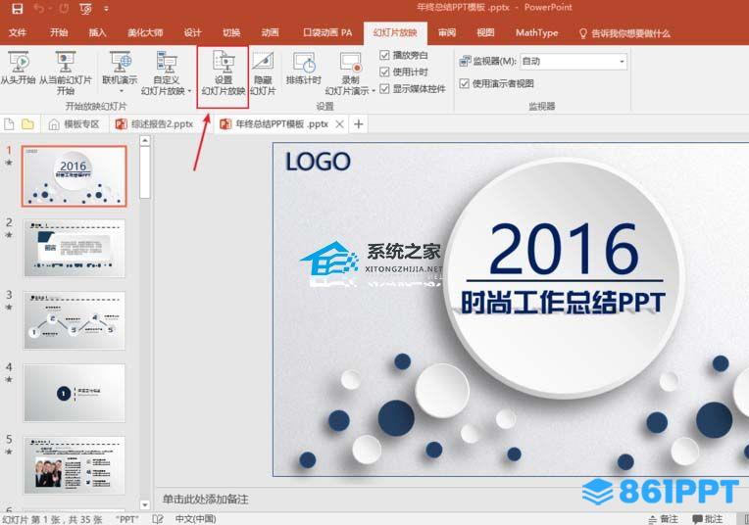Click the start-from-beginning quick access icon
The height and width of the screenshot is (525, 749).
[x=86, y=8]
